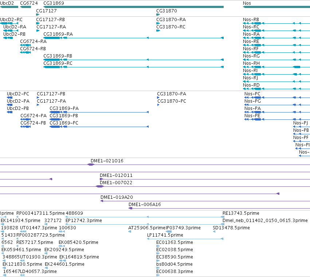Image resolution: width=310 pixels, height=277 pixels.
Task: Select transcript Nos-RF
Action: point(251,49)
